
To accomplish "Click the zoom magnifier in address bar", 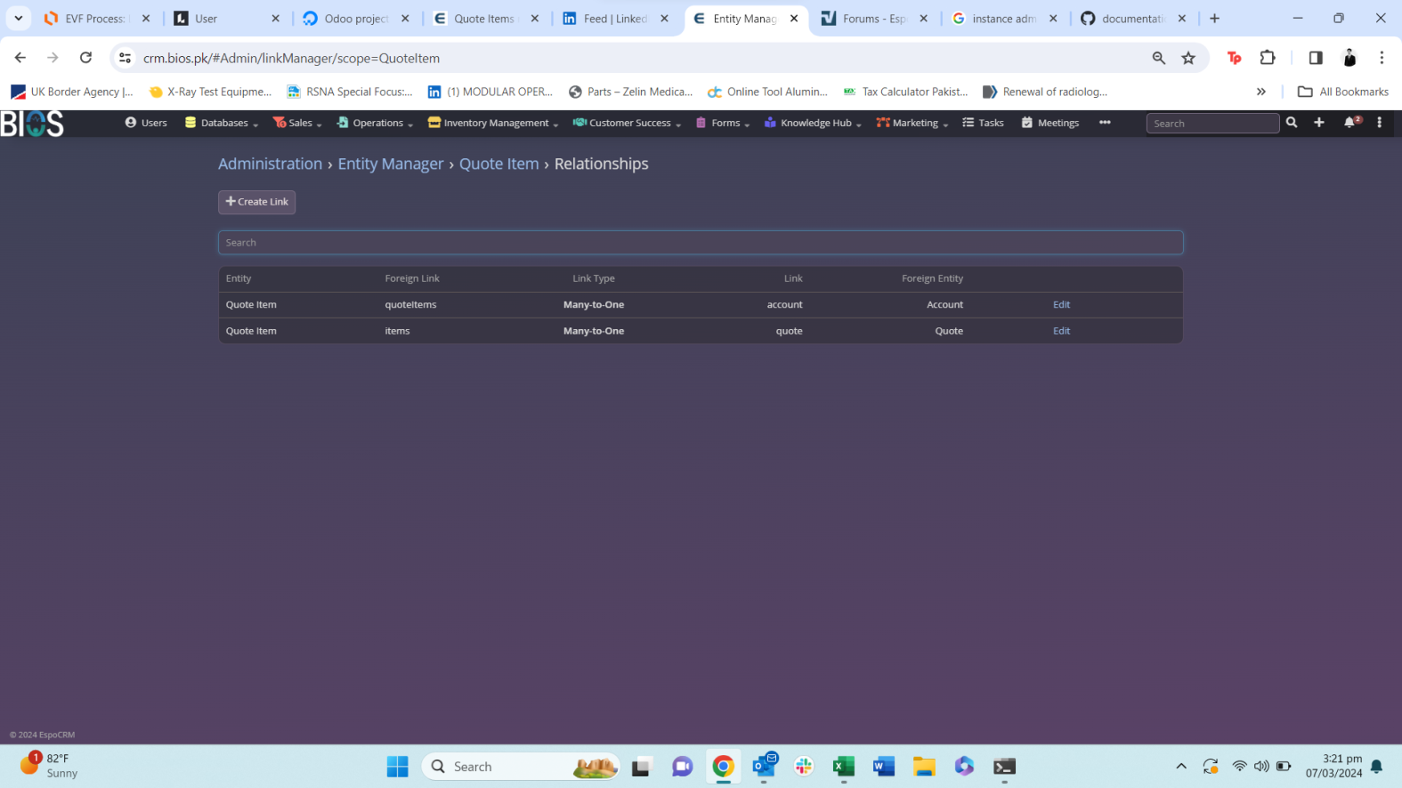I will pyautogui.click(x=1159, y=58).
